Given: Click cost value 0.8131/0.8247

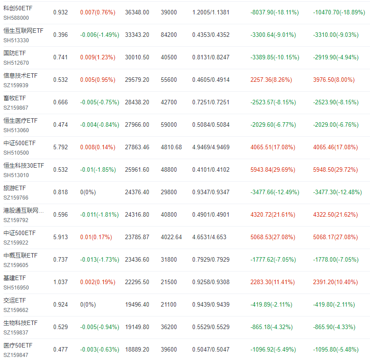Looking at the screenshot, I should (211, 57).
